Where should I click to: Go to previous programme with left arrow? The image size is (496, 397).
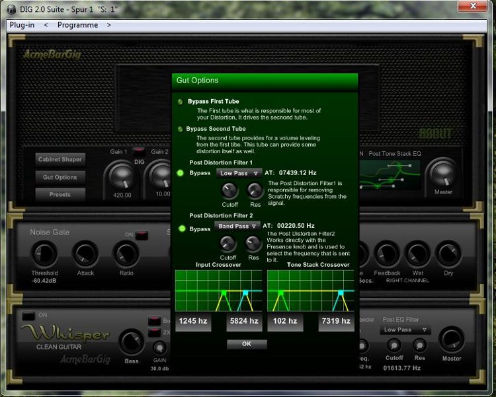[x=46, y=25]
